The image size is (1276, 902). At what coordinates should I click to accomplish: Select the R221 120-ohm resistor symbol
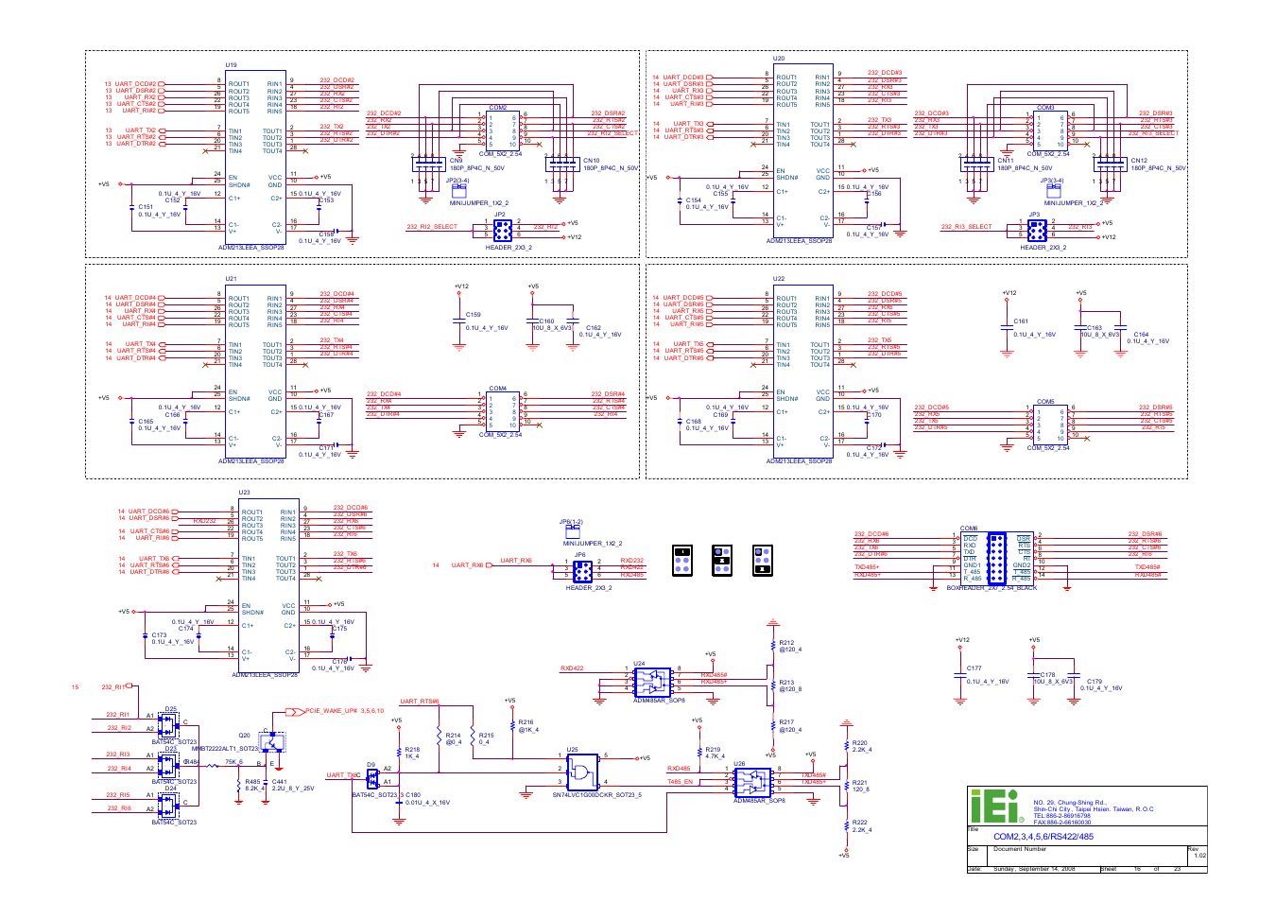(x=847, y=786)
